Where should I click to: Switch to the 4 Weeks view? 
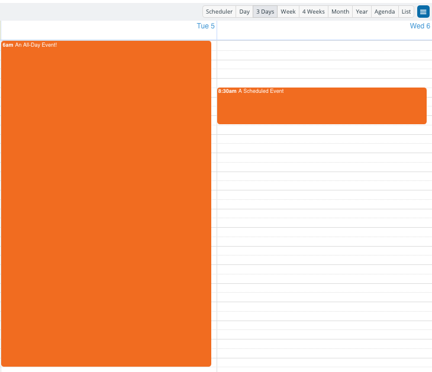click(x=314, y=12)
